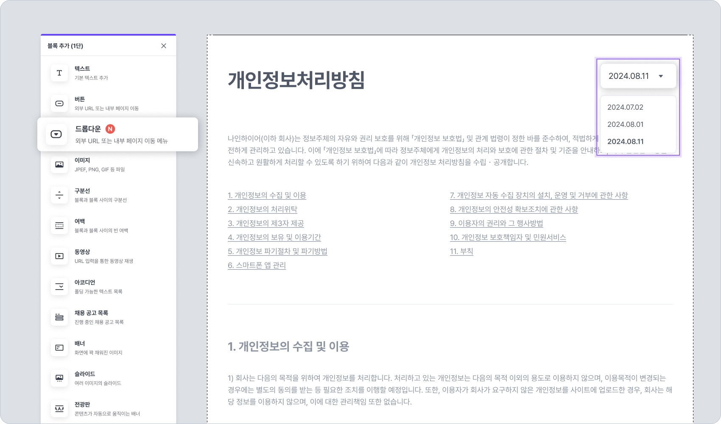
Task: Add a 전광판 block
Action: tap(109, 409)
